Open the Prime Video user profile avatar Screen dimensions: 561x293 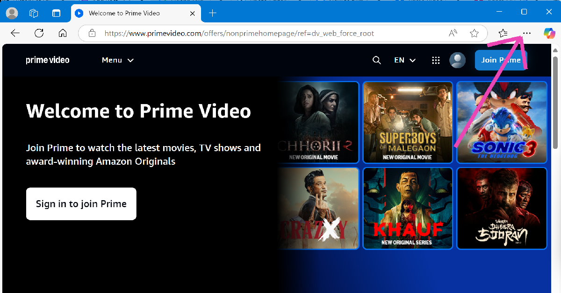(x=457, y=60)
